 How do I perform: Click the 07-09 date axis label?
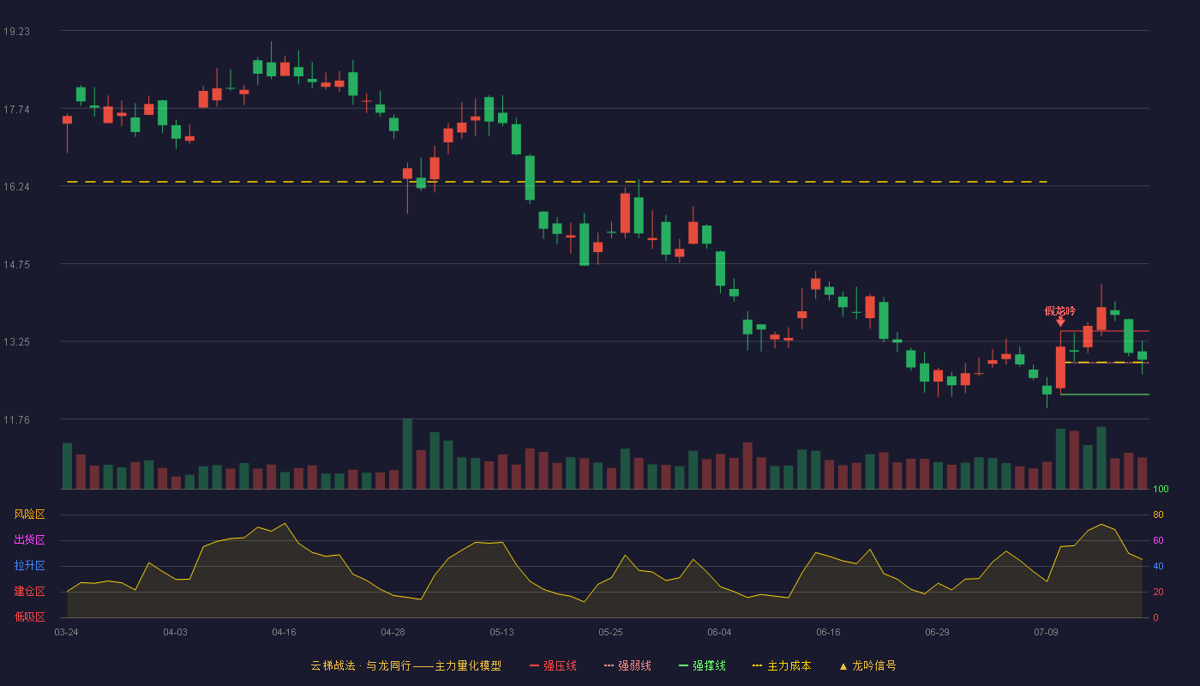pos(1046,632)
